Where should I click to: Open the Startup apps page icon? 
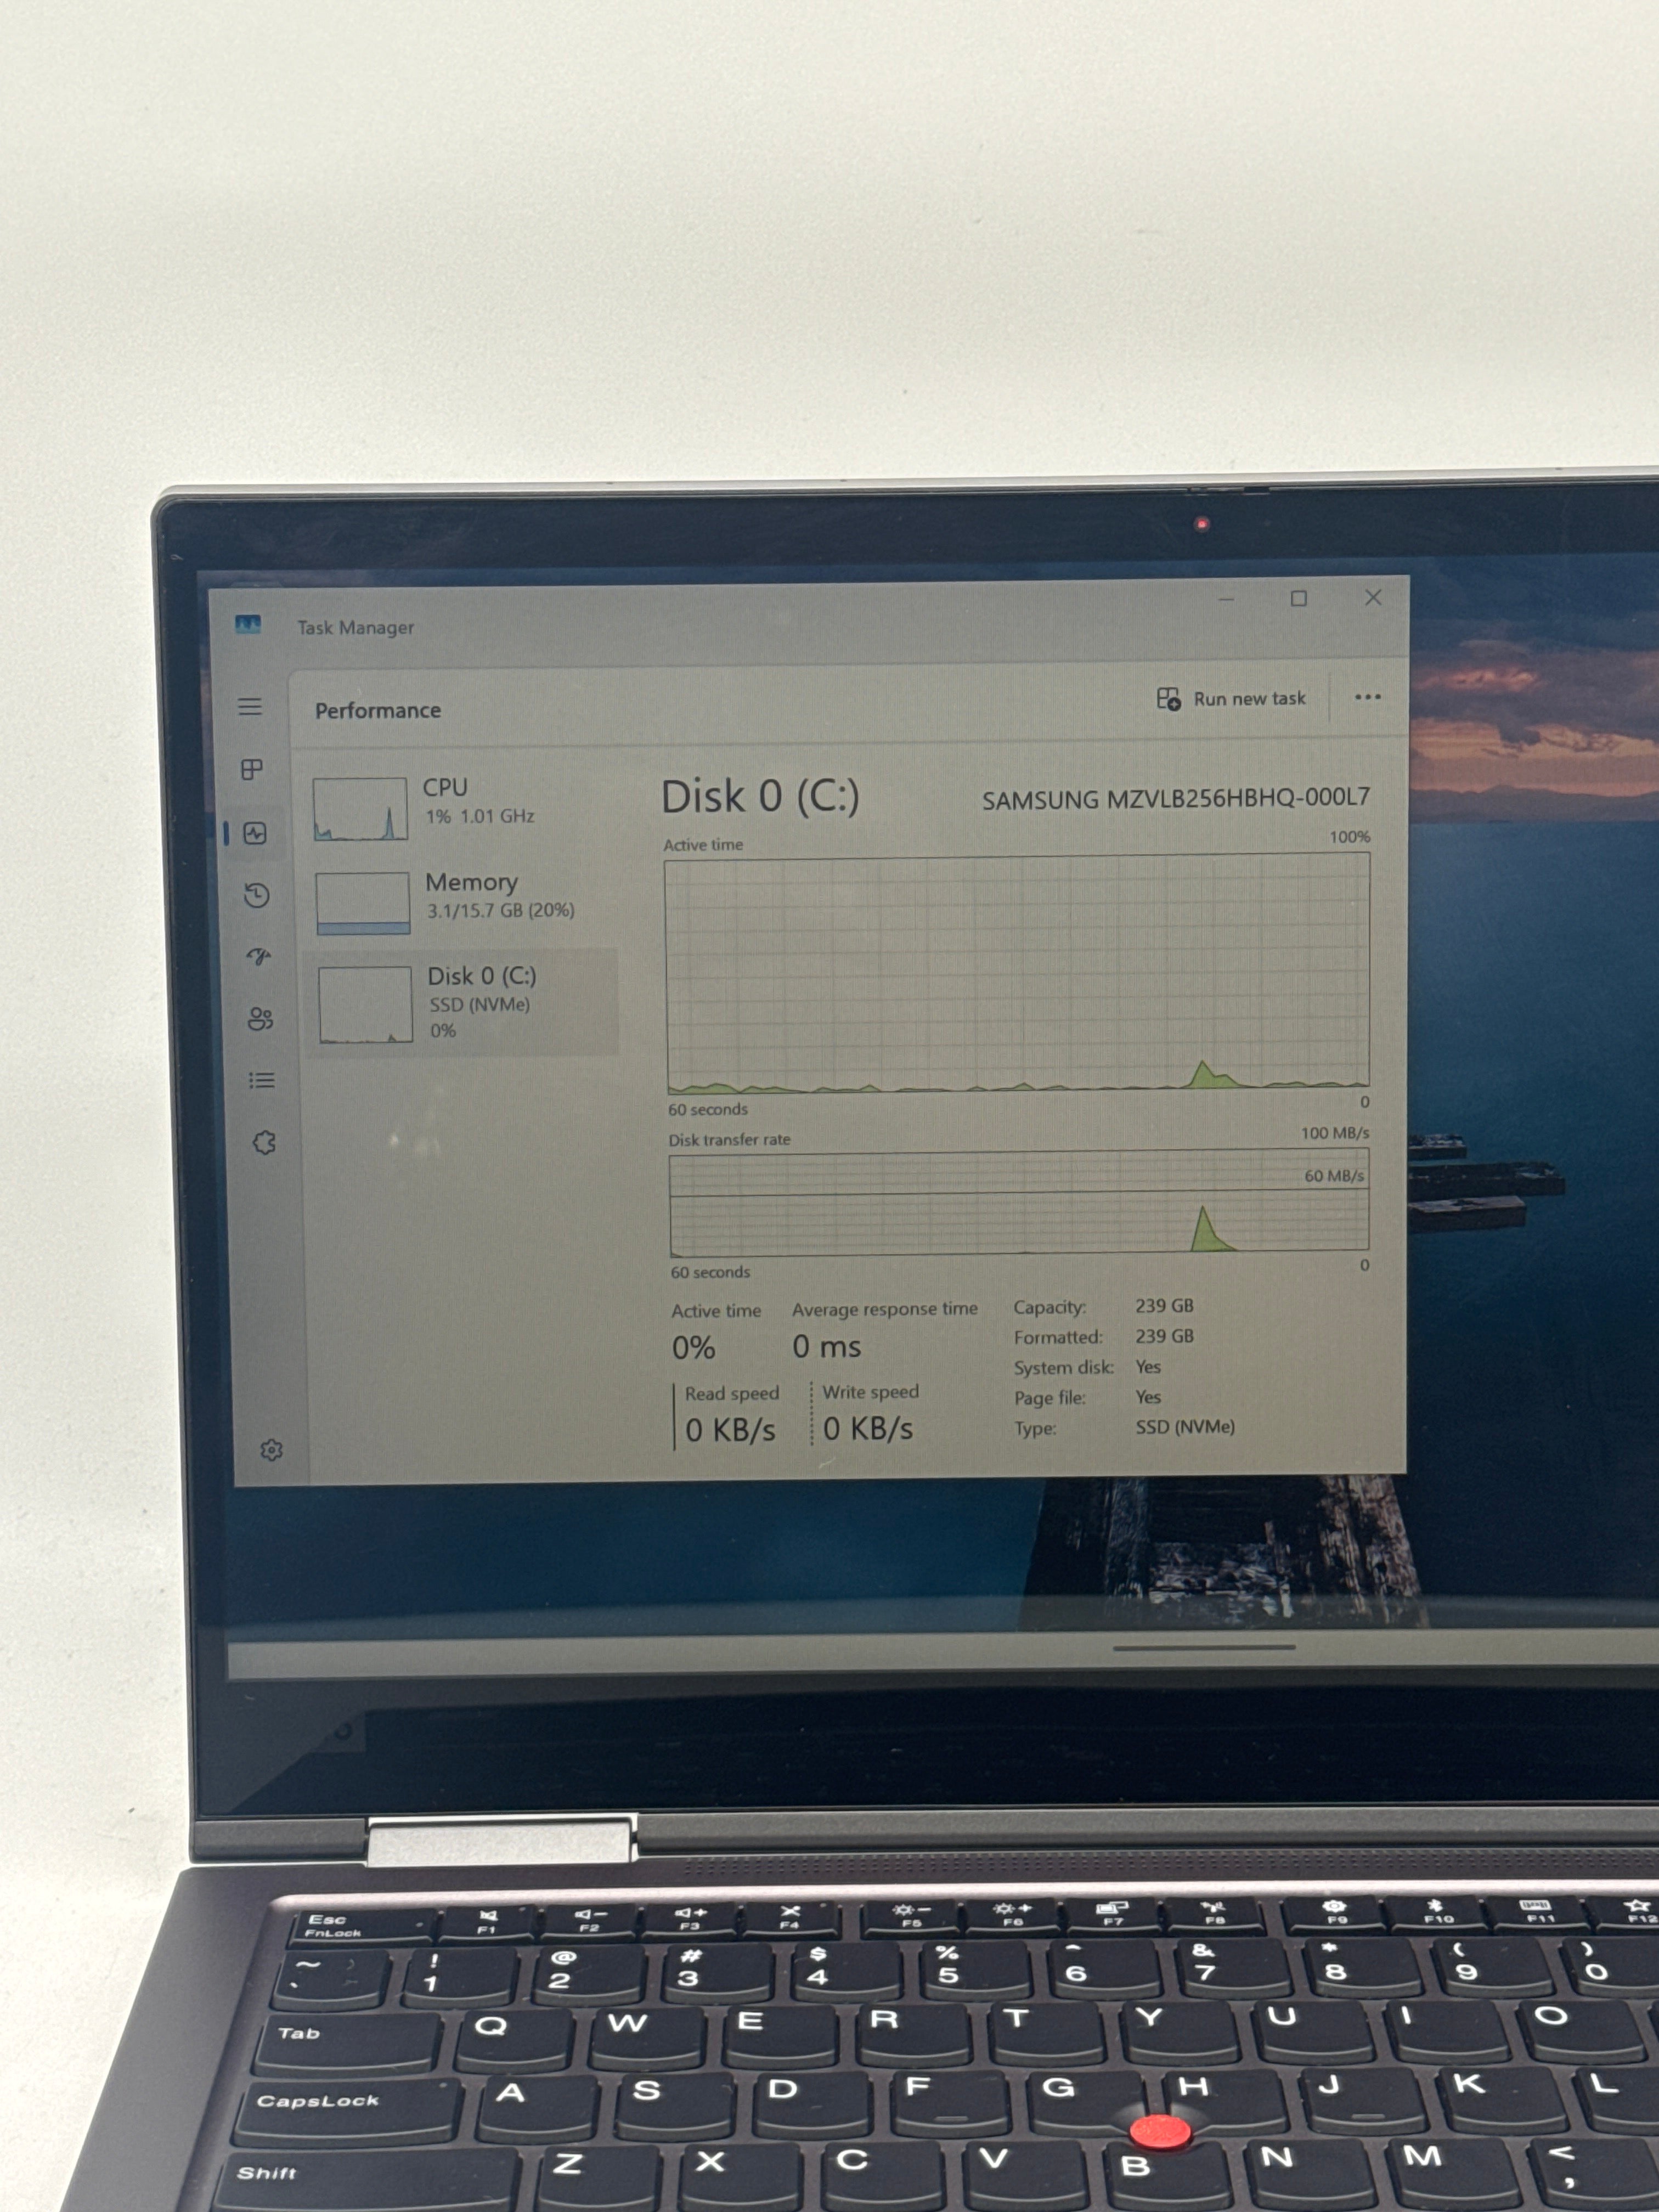259,957
